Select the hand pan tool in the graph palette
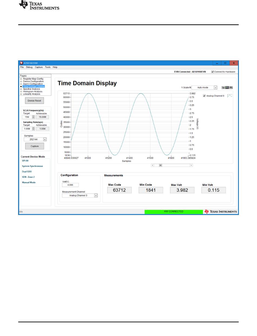 point(231,88)
